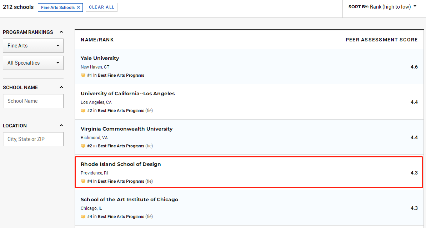Screen dimensions: 426x228
Task: Open Rhode Island School of Design link
Action: tap(121, 164)
